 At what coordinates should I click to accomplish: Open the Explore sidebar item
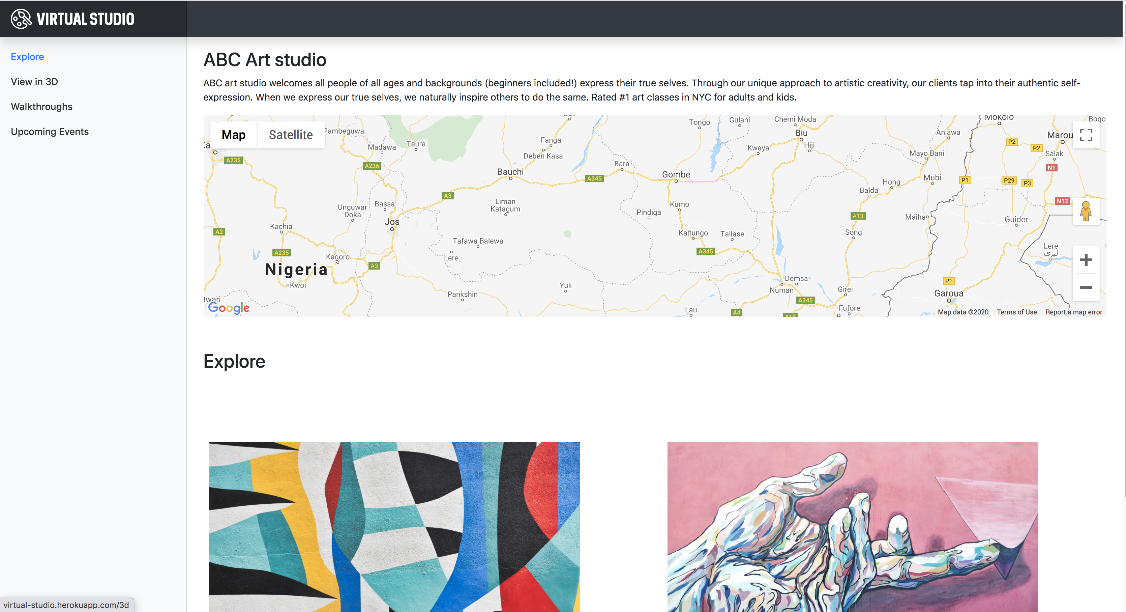[x=28, y=57]
